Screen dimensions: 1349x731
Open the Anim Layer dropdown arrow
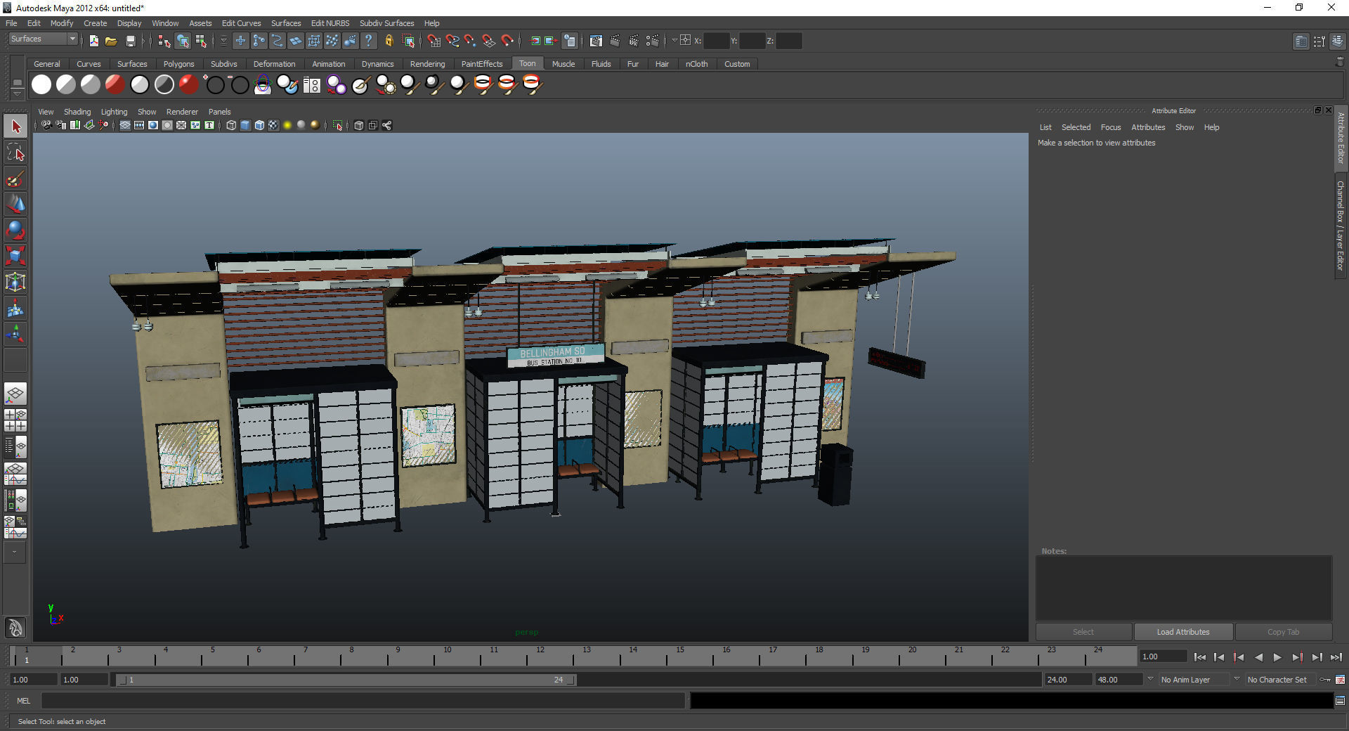point(1150,679)
